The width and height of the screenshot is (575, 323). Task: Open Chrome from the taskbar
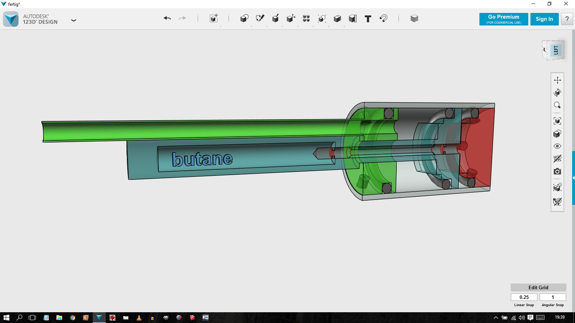tap(73, 318)
